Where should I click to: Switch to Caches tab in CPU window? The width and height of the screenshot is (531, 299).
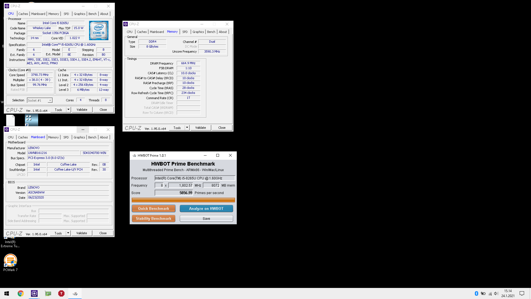(23, 14)
